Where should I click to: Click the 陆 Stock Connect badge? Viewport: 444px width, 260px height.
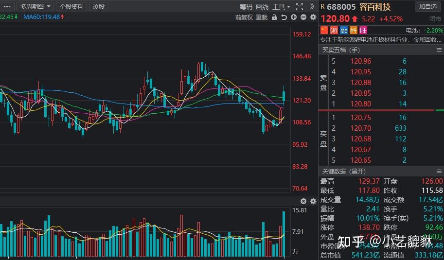[363, 30]
